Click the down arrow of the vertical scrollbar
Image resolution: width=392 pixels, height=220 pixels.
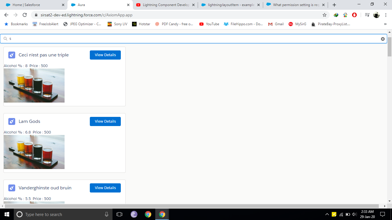point(389,201)
